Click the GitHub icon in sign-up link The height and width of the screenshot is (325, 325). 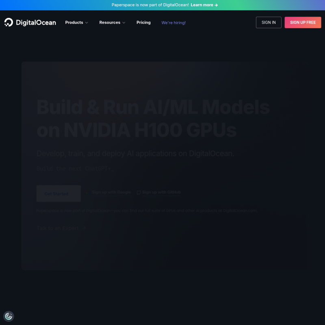click(139, 193)
